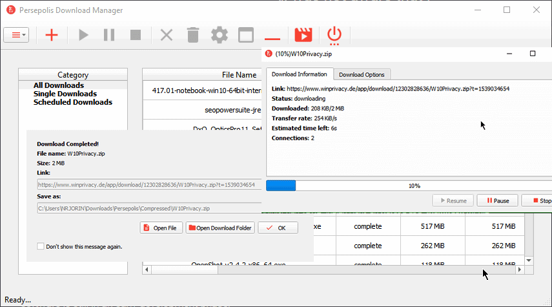Click the download link URL in progress window
Viewport: 552px width, 307px height.
pyautogui.click(x=398, y=89)
